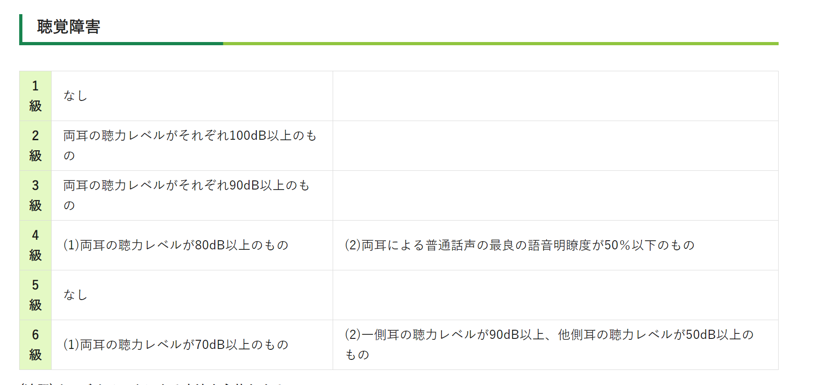The height and width of the screenshot is (385, 833).
Task: Click the 聴覚障害 section heading
Action: pyautogui.click(x=69, y=27)
